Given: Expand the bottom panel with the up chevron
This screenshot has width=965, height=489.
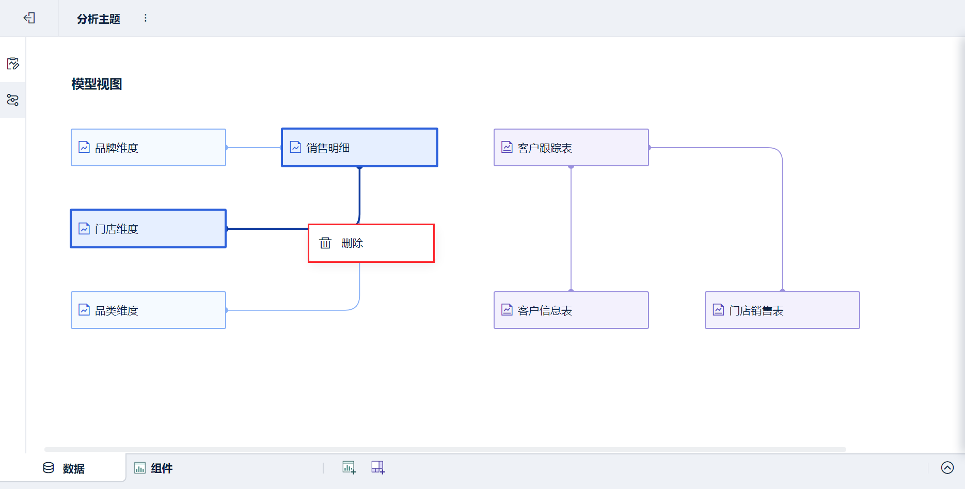Looking at the screenshot, I should [947, 467].
